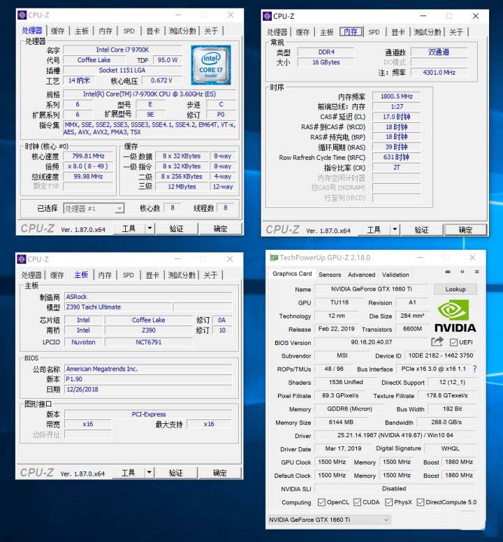Screen dimensions: 503x542
Task: Click the 16 GBytes memory size value
Action: click(326, 62)
